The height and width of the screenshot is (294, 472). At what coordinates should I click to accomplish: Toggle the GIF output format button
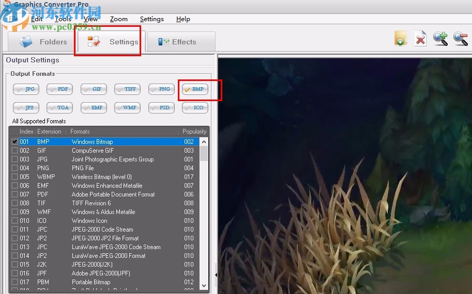[x=94, y=89]
